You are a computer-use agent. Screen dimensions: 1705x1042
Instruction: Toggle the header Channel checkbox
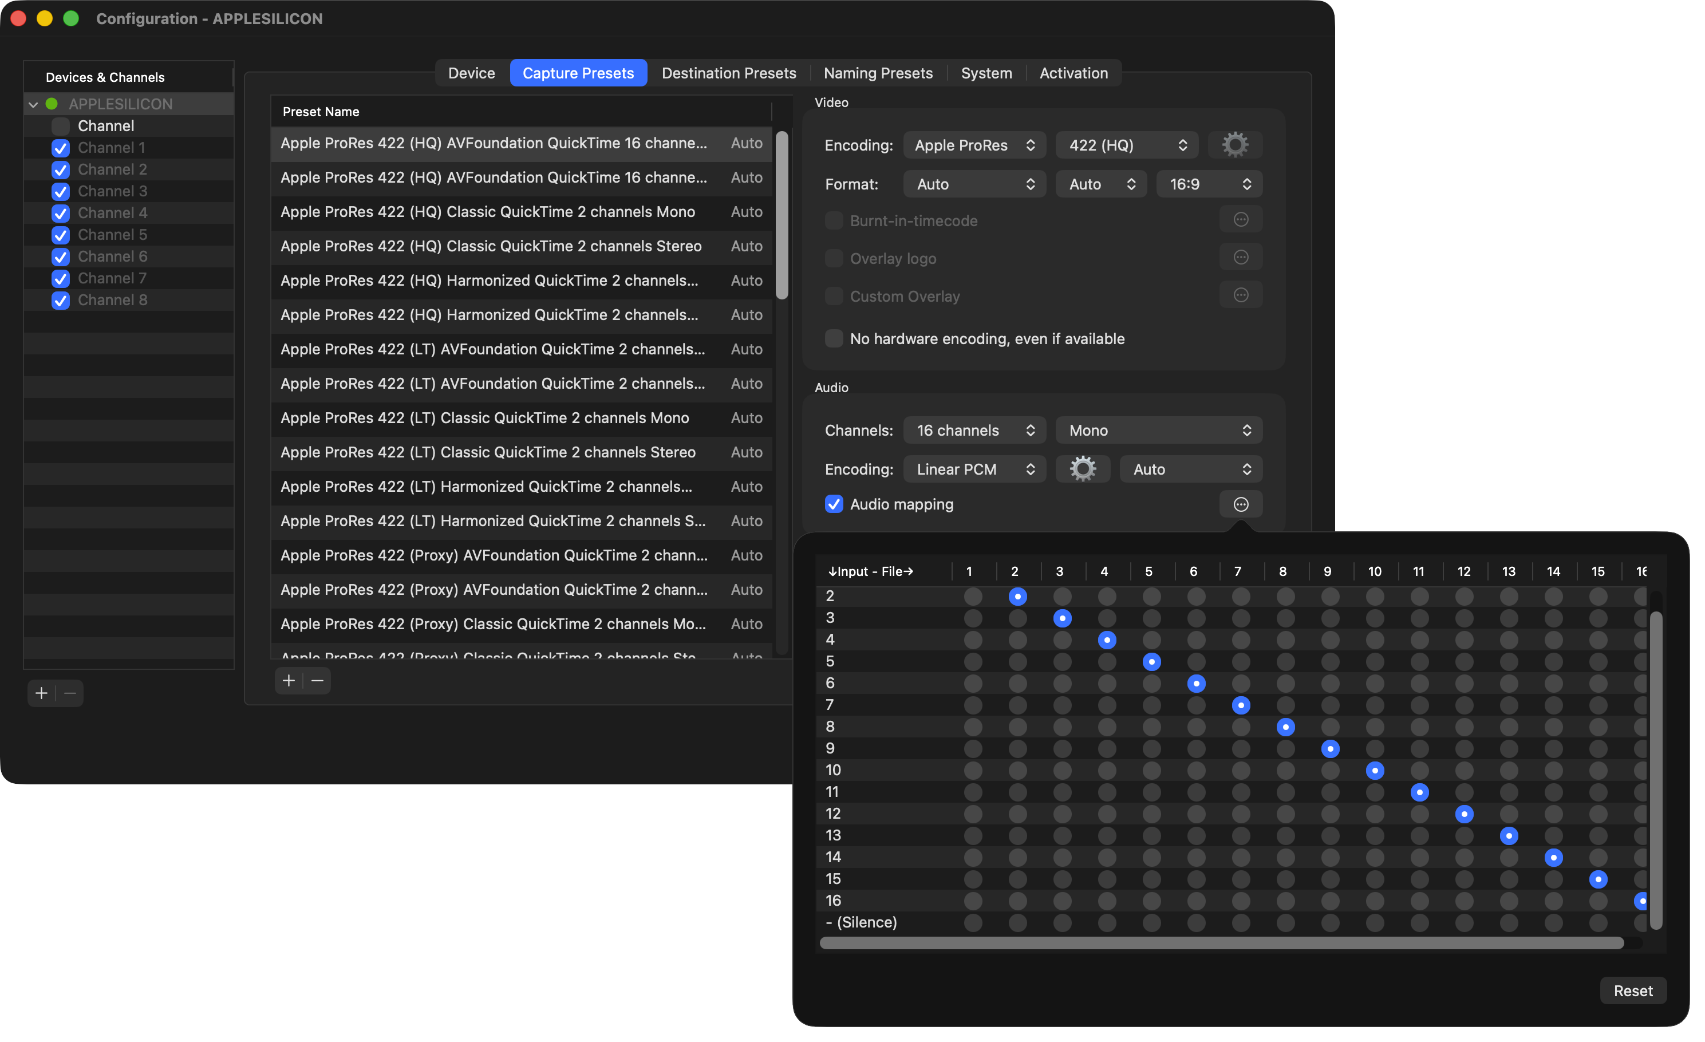61,127
